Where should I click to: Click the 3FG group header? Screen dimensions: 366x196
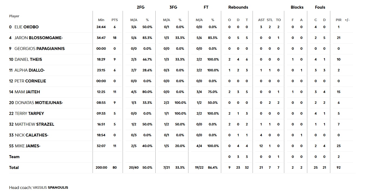point(173,7)
